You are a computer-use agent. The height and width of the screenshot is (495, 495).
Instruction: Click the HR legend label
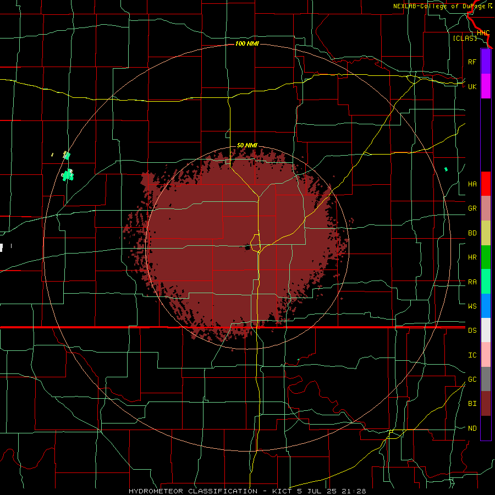click(x=472, y=257)
